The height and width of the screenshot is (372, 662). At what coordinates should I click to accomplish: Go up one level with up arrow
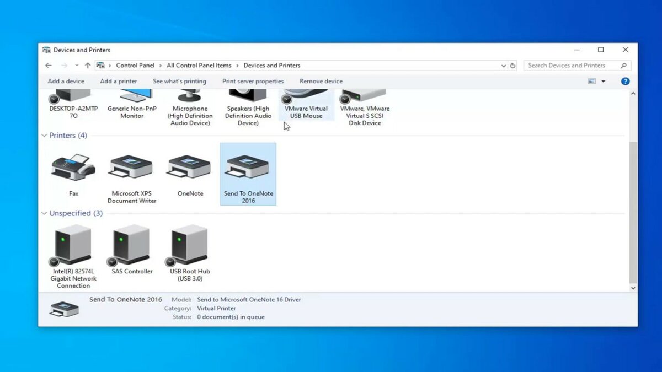(88, 65)
